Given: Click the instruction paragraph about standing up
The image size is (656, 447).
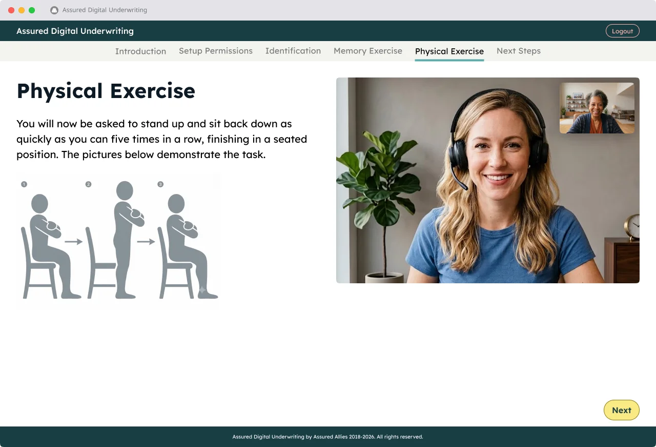Looking at the screenshot, I should click(162, 139).
